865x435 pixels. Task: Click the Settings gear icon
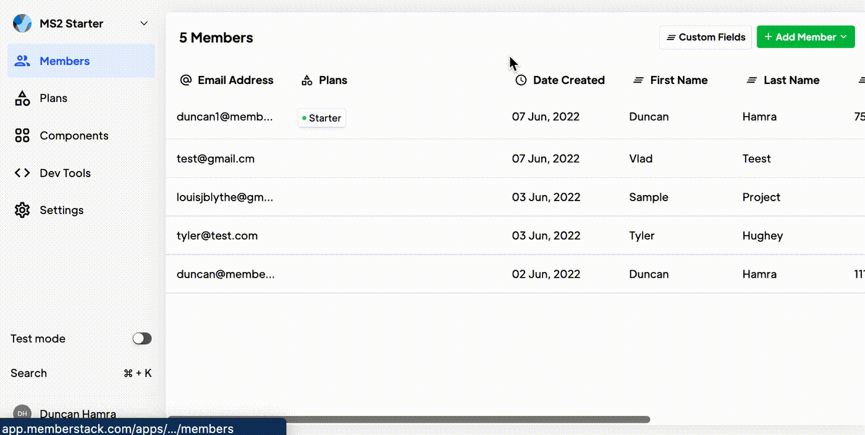(x=22, y=210)
